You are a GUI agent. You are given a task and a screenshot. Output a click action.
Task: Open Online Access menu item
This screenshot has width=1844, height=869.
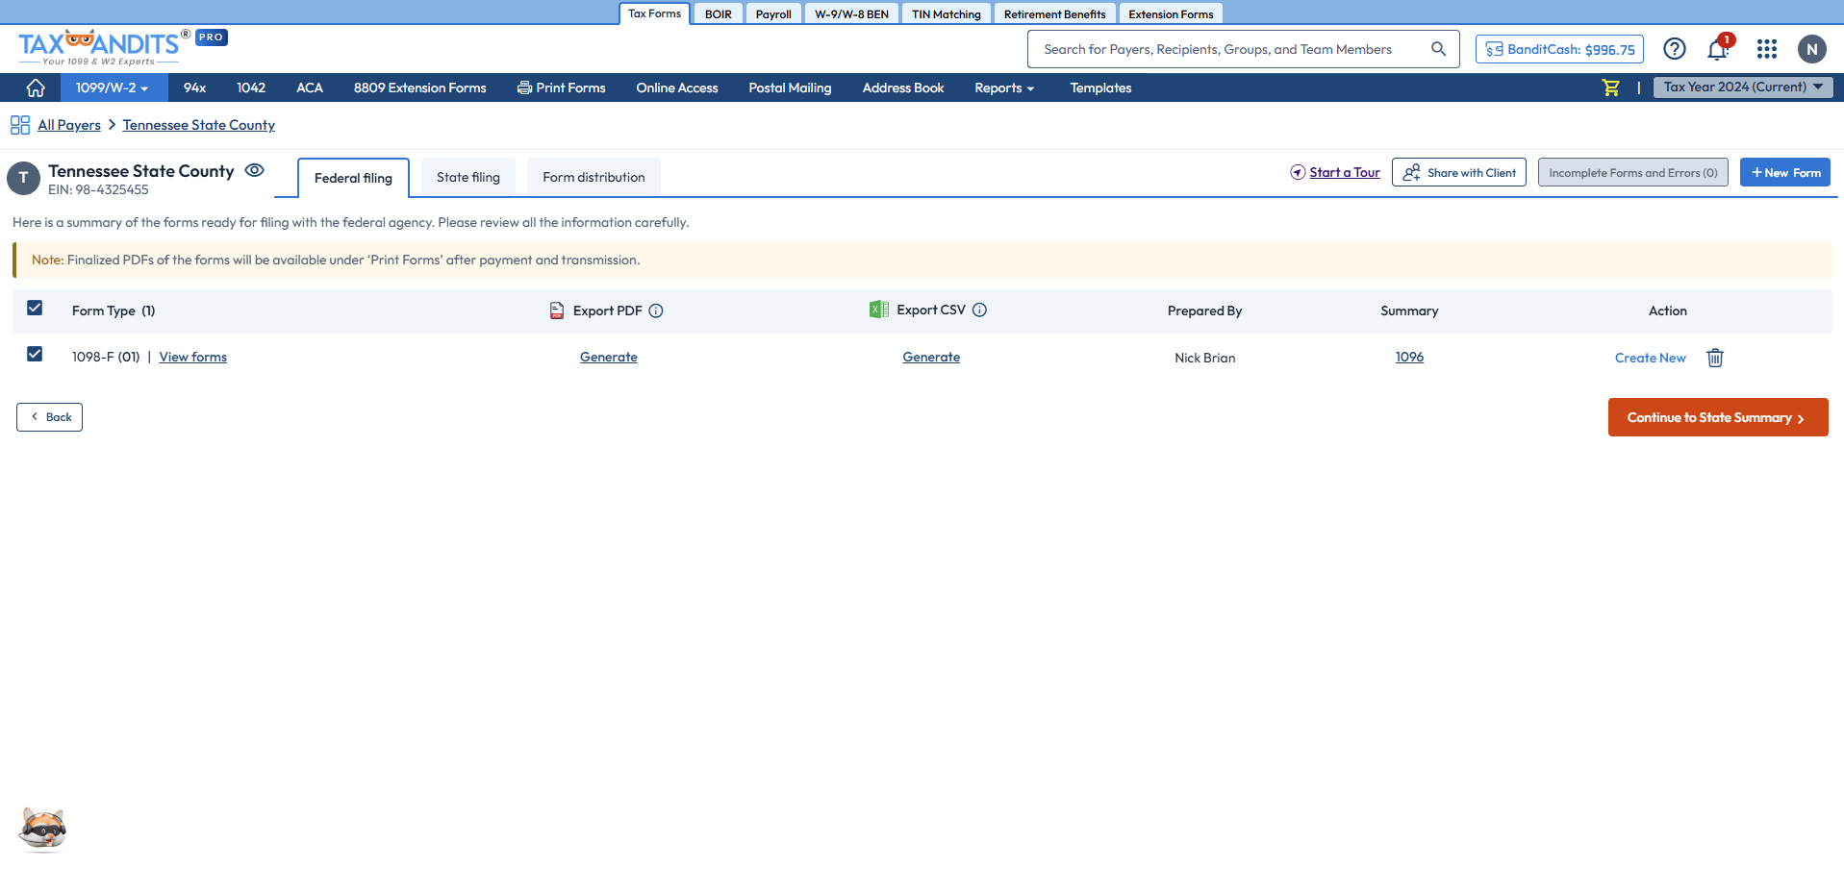(677, 87)
